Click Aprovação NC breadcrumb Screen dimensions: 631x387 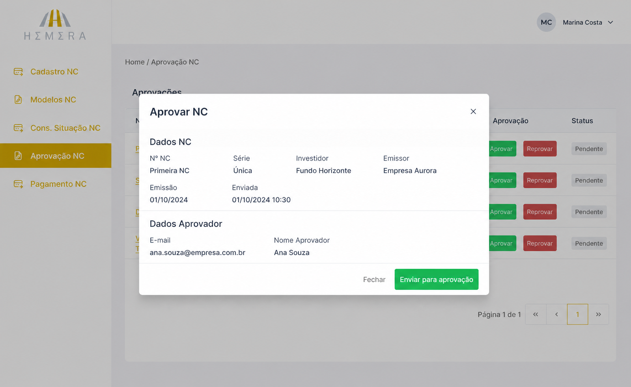click(x=175, y=62)
